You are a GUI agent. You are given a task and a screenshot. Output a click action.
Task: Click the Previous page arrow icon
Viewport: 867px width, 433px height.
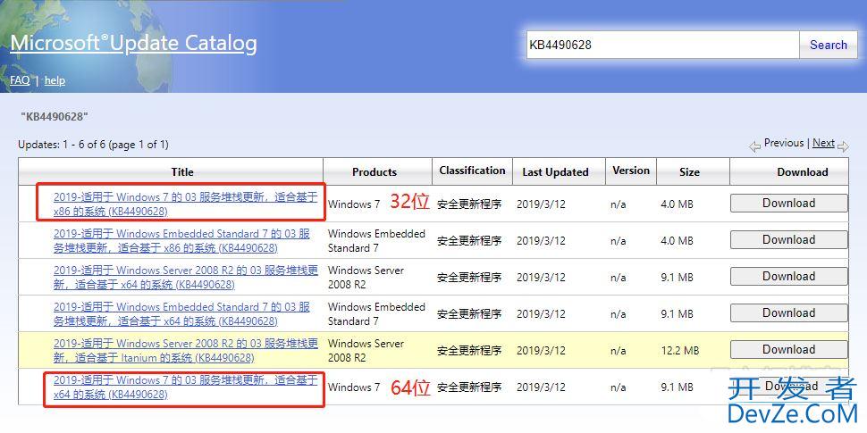754,146
